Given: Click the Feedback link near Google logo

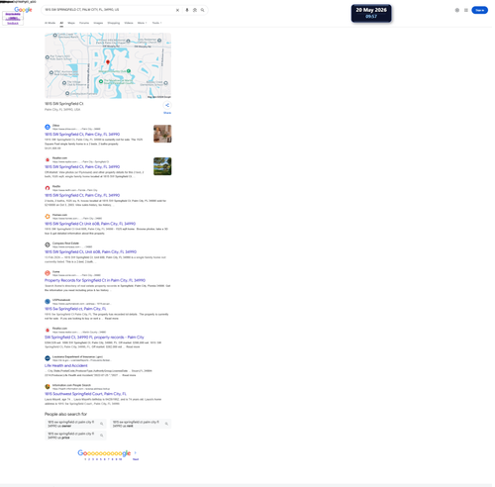Looking at the screenshot, I should [13, 23].
